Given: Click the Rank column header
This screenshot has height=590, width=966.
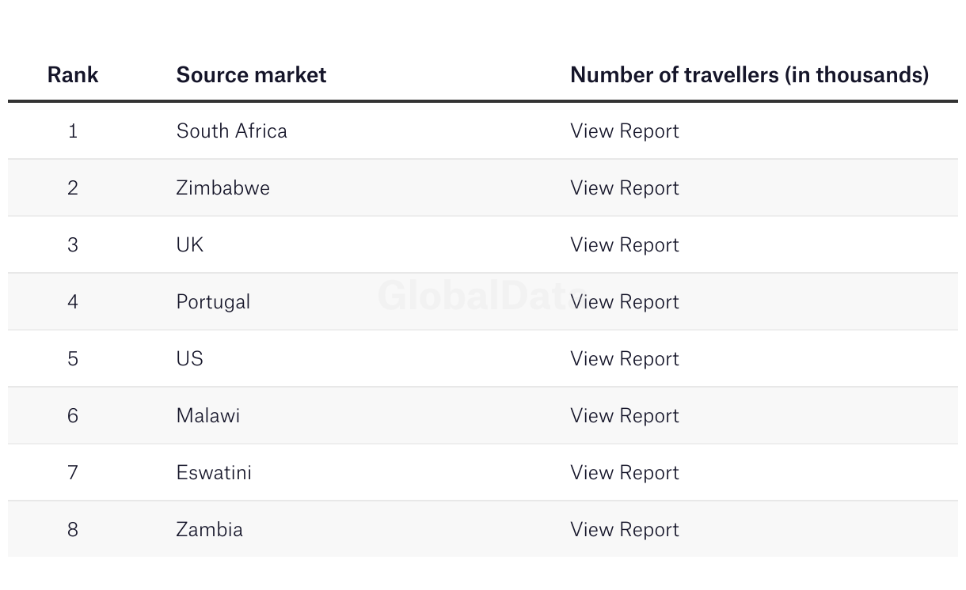Looking at the screenshot, I should [x=73, y=75].
